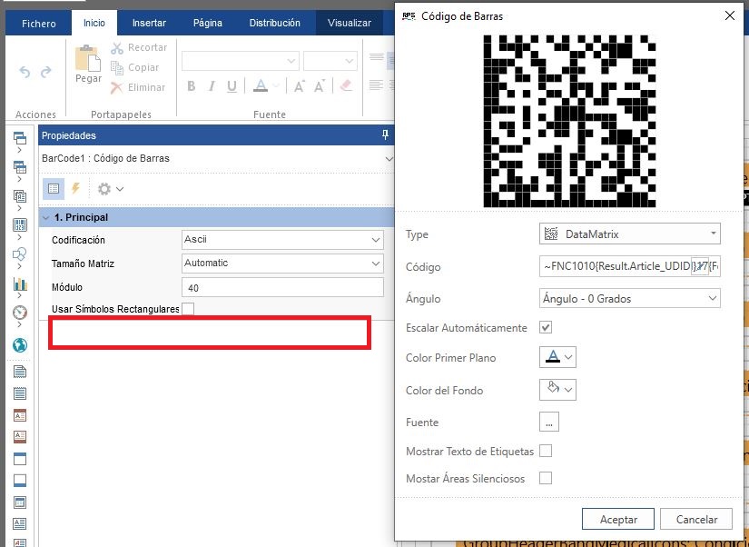Select the gauge tool in left toolbox
749x547 pixels.
click(x=20, y=313)
